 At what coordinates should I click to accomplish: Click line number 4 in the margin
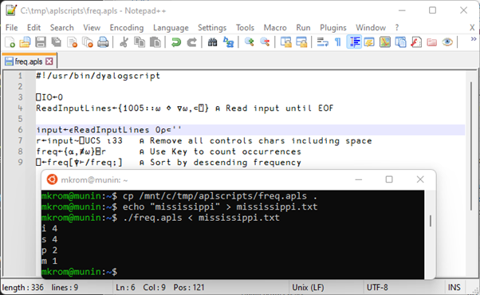(x=20, y=108)
